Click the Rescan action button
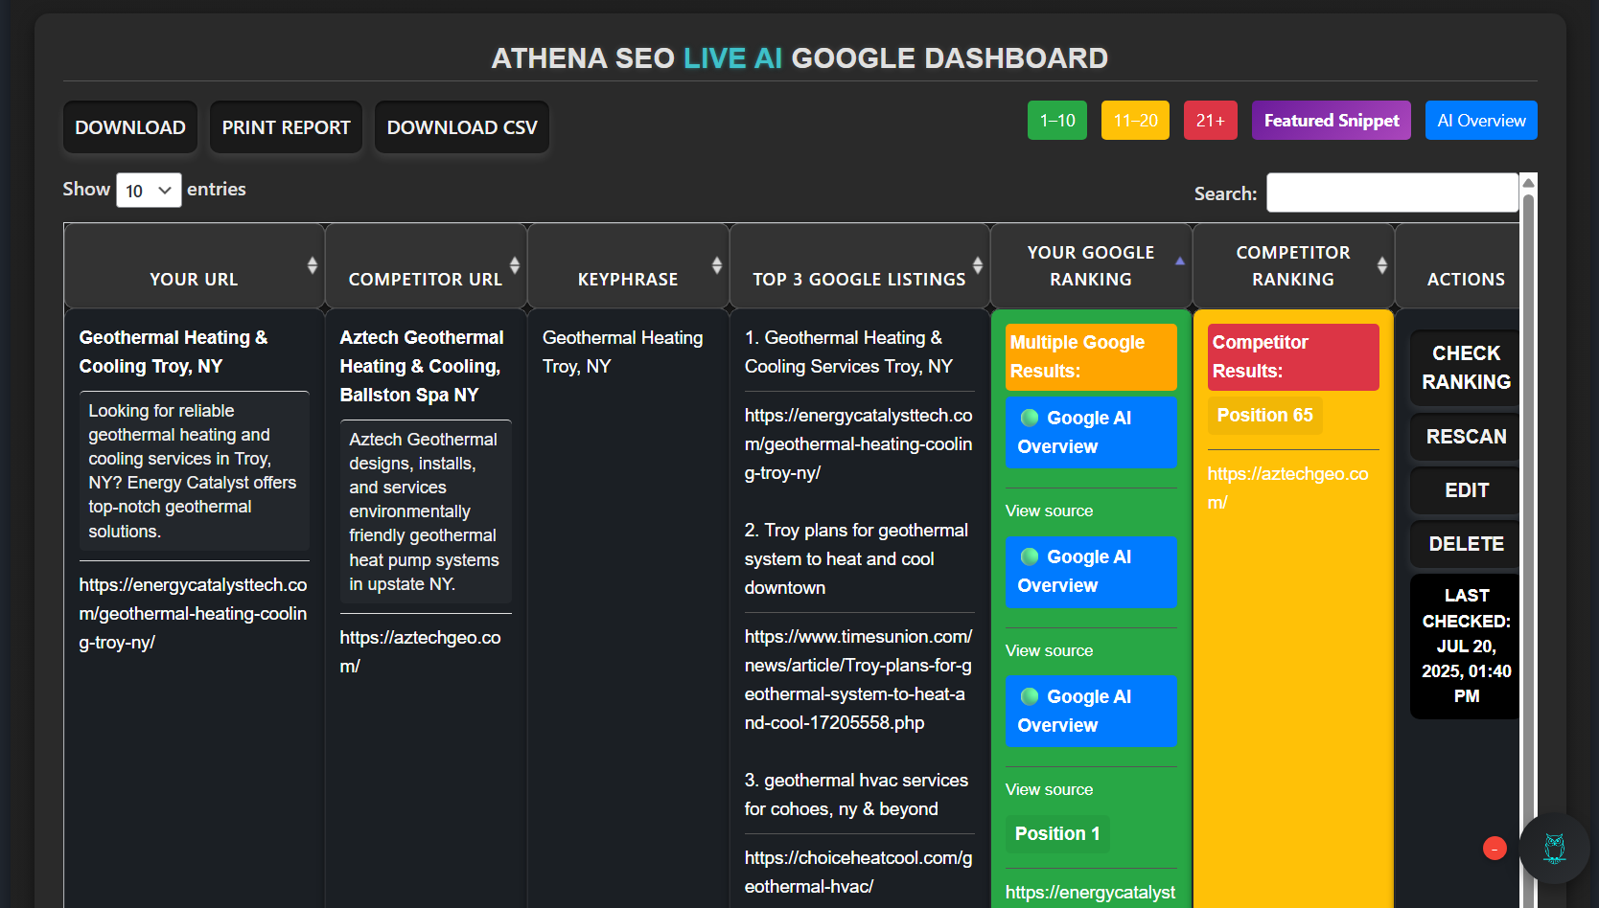Screen dimensions: 1599x908 pos(1466,437)
